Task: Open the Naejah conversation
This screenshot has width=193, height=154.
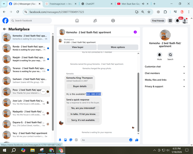Action: point(26,59)
